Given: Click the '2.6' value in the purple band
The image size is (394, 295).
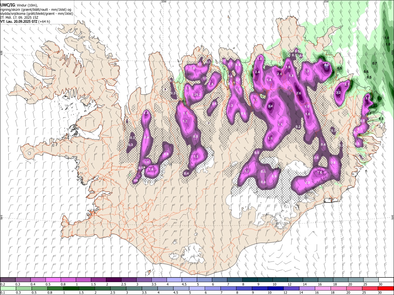Looking at the screenshot, I should [298, 93].
